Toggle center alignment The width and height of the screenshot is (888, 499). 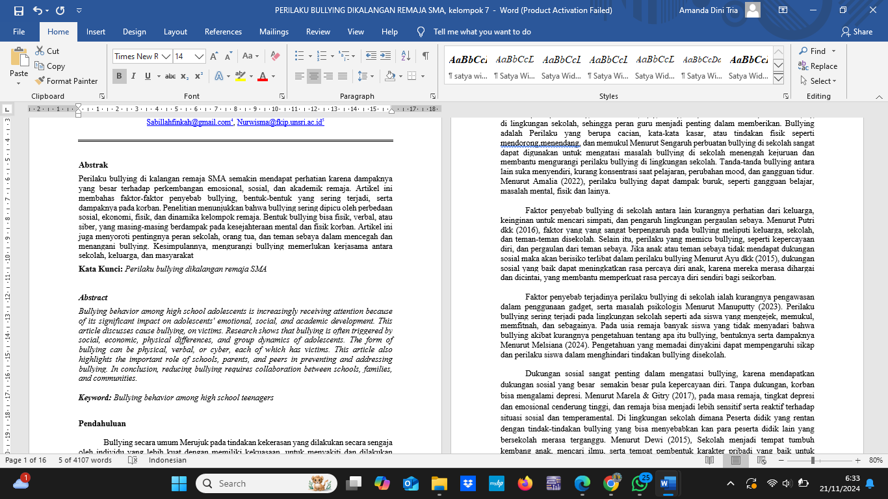(x=314, y=76)
